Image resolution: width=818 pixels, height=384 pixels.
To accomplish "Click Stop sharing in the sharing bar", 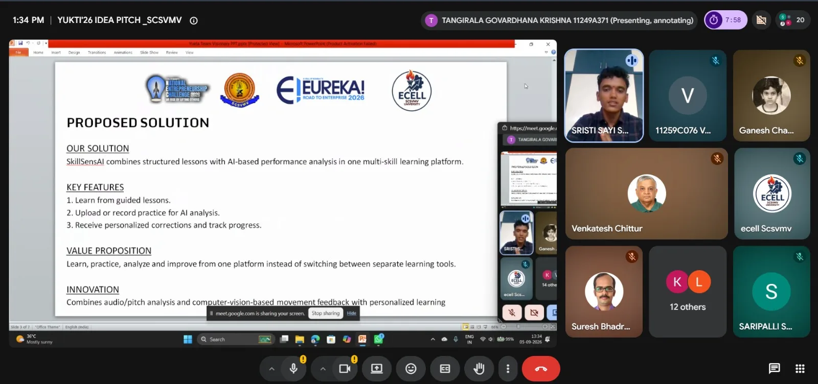I will pos(326,314).
